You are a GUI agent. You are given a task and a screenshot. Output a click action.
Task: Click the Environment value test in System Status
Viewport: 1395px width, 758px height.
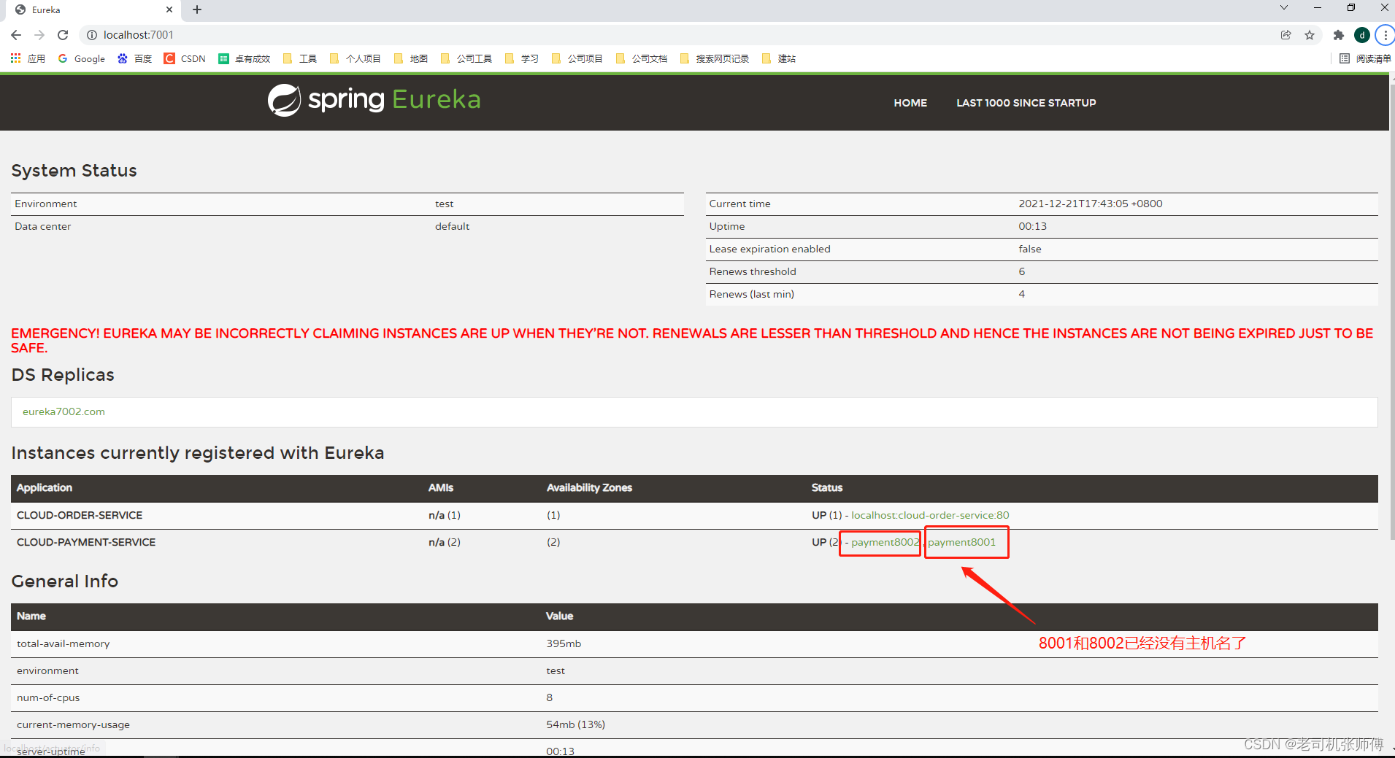pos(444,204)
